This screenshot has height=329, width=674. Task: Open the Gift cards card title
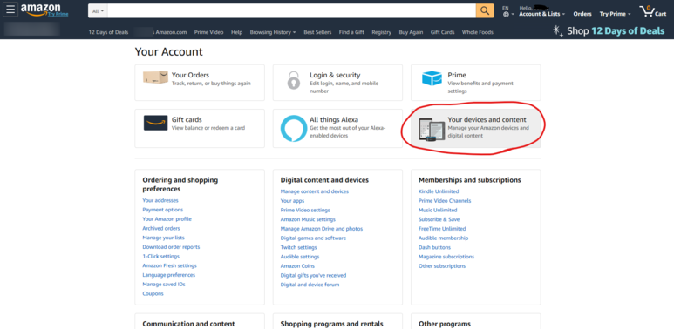187,119
